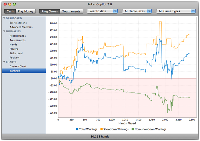Open the Custom Chart item
The height and width of the screenshot is (141, 200).
point(18,66)
